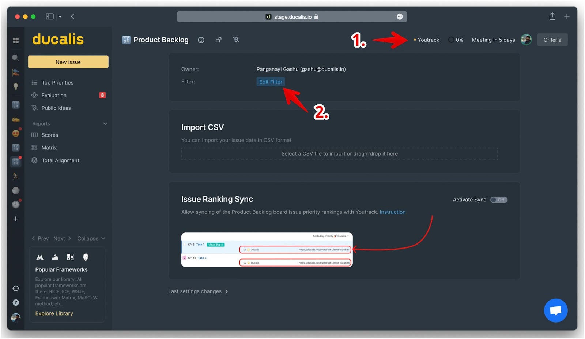Image resolution: width=585 pixels, height=339 pixels.
Task: Open the heart-eyes emoji board
Action: [x=16, y=133]
